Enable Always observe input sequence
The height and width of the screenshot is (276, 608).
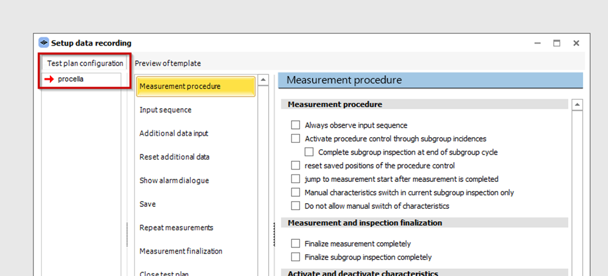(x=296, y=125)
